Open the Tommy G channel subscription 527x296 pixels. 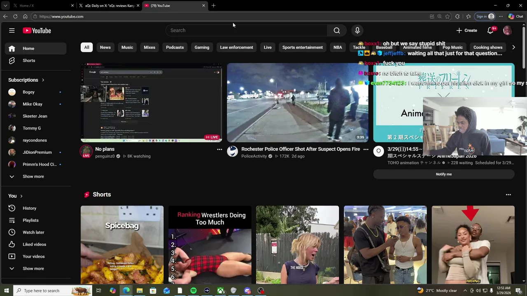click(35, 128)
